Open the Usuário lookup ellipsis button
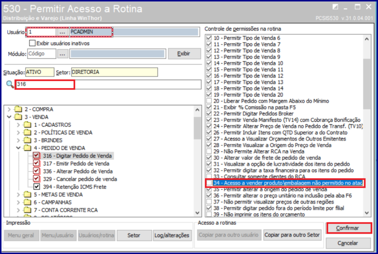The height and width of the screenshot is (254, 378). (x=62, y=32)
